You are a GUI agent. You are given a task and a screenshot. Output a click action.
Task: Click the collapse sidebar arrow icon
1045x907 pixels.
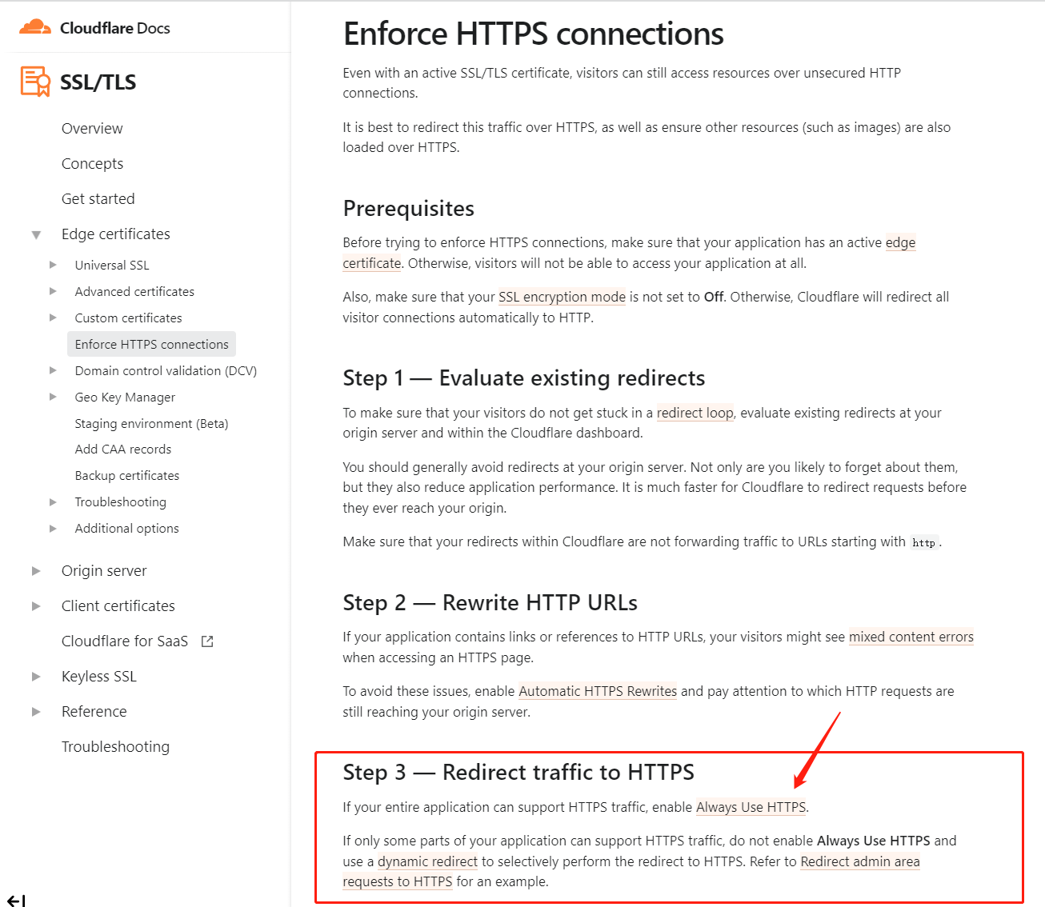[x=16, y=901]
